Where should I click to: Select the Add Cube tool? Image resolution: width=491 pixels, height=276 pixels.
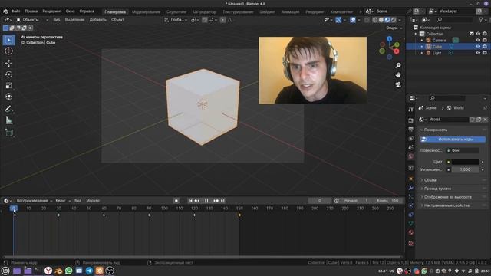[x=8, y=133]
